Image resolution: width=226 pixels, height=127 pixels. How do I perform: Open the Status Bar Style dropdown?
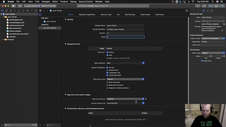point(125,79)
